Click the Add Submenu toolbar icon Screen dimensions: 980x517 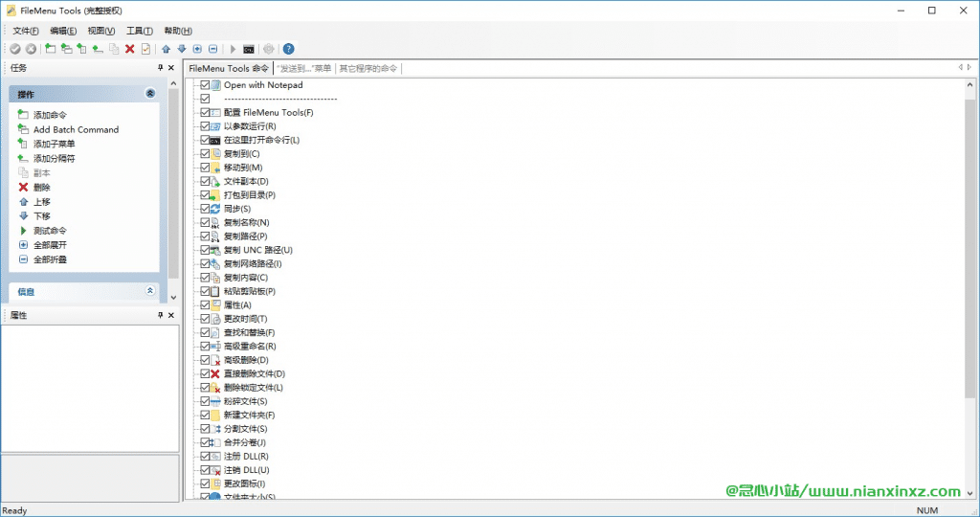(82, 49)
